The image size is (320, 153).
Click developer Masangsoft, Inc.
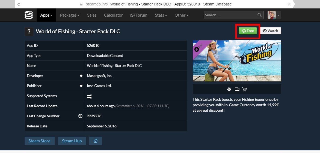click(x=100, y=76)
